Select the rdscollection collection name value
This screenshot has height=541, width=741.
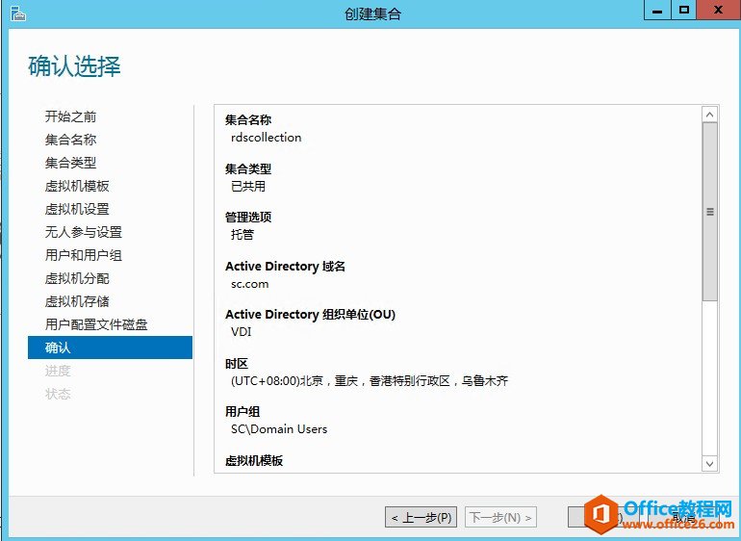[x=266, y=138]
